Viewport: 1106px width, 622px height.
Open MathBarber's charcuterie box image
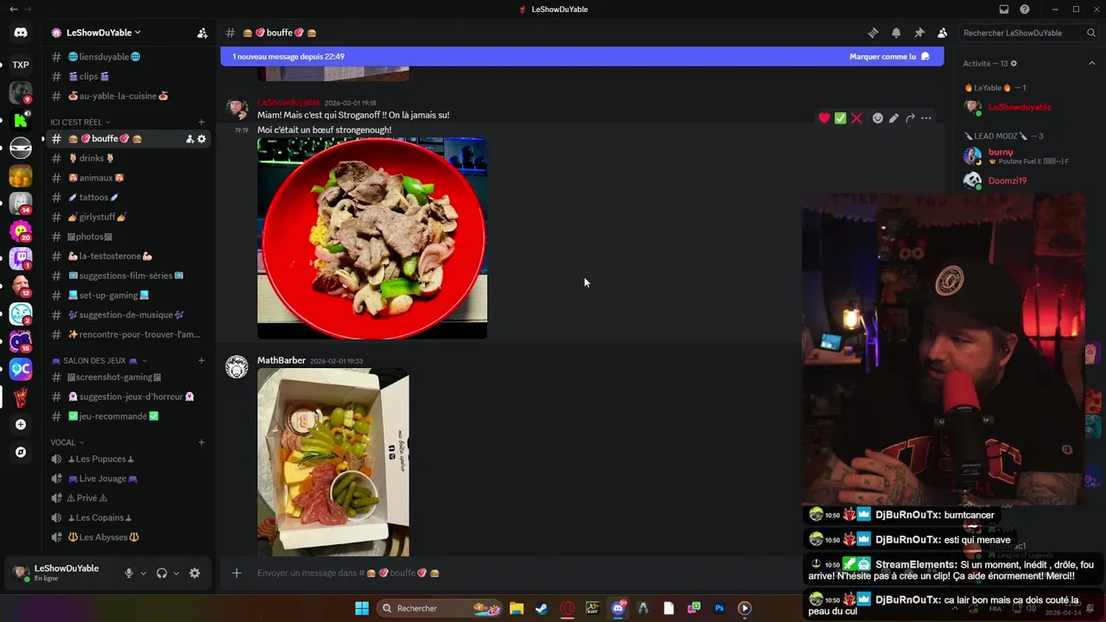pos(334,462)
